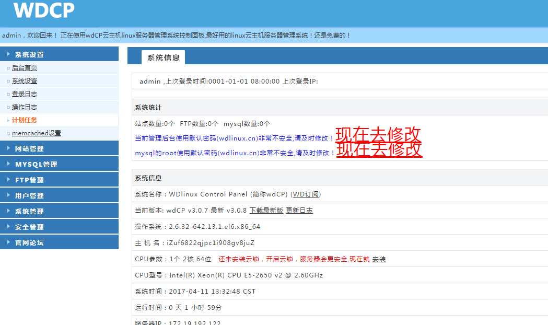Click the mysql root password warning text
The image size is (548, 325).
coord(235,153)
